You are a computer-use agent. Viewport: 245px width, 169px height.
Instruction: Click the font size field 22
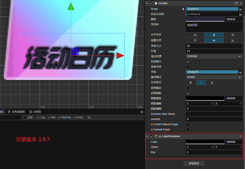[x=214, y=46]
